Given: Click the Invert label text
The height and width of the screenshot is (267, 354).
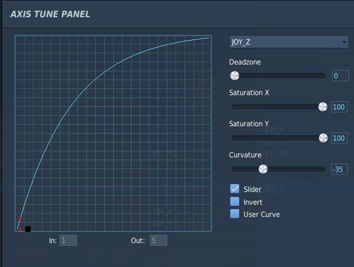Looking at the screenshot, I should click(253, 202).
